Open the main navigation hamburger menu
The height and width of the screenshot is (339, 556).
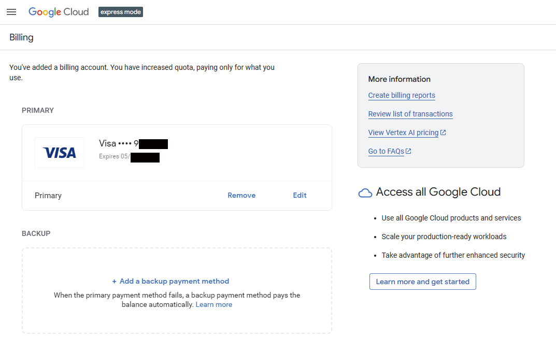[x=11, y=12]
